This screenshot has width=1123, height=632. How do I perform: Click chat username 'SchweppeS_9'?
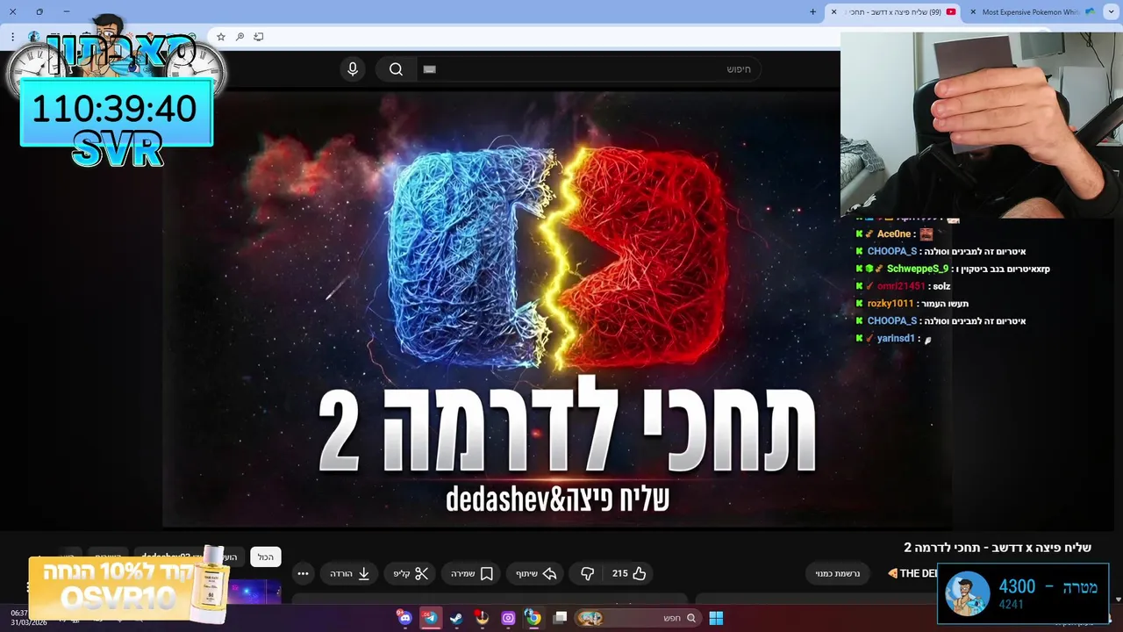[918, 269]
